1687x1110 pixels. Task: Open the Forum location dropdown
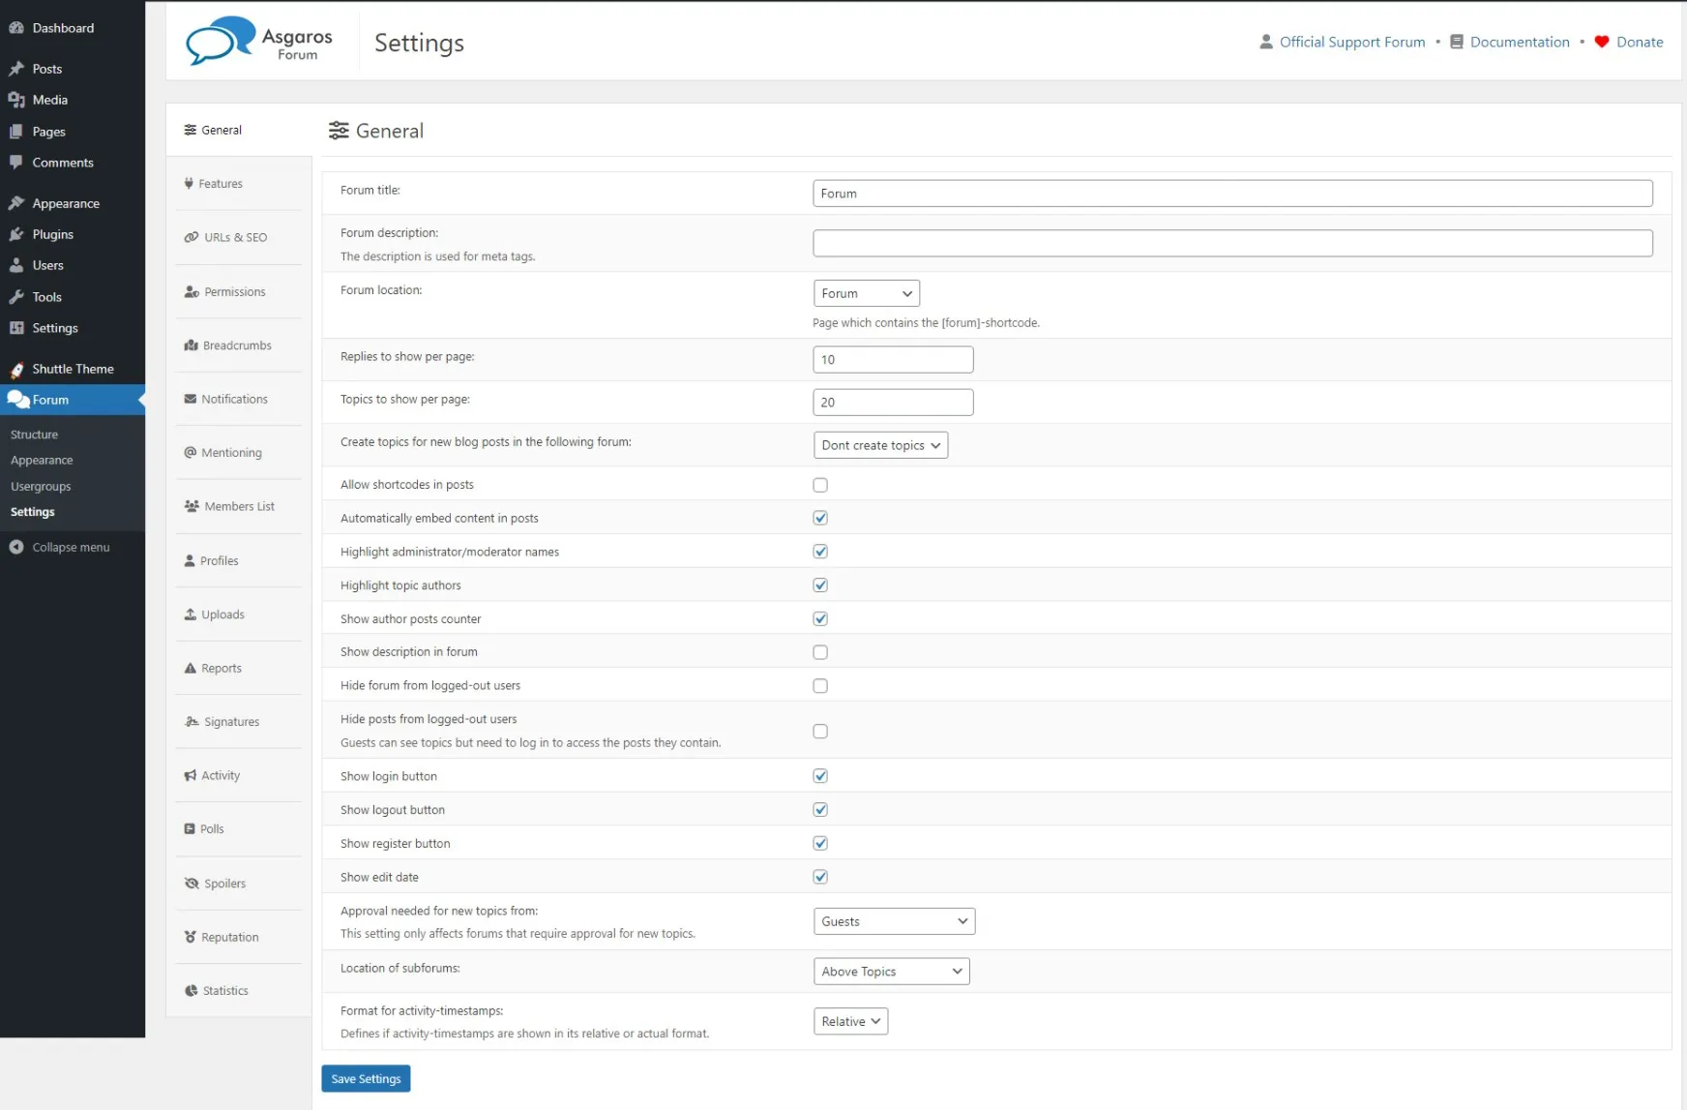(866, 293)
